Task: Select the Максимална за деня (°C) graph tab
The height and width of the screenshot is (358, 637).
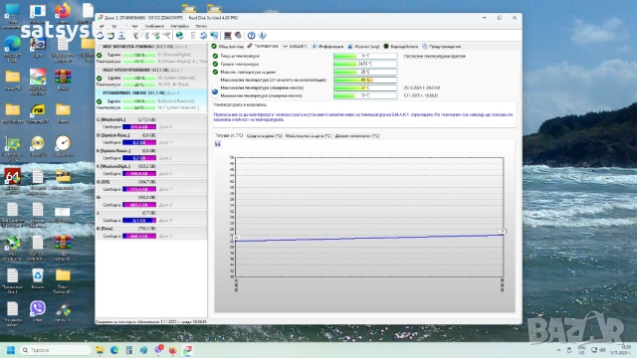Action: (x=309, y=136)
